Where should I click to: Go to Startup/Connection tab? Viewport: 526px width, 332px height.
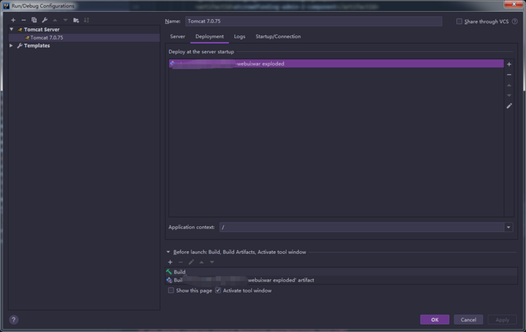[278, 37]
